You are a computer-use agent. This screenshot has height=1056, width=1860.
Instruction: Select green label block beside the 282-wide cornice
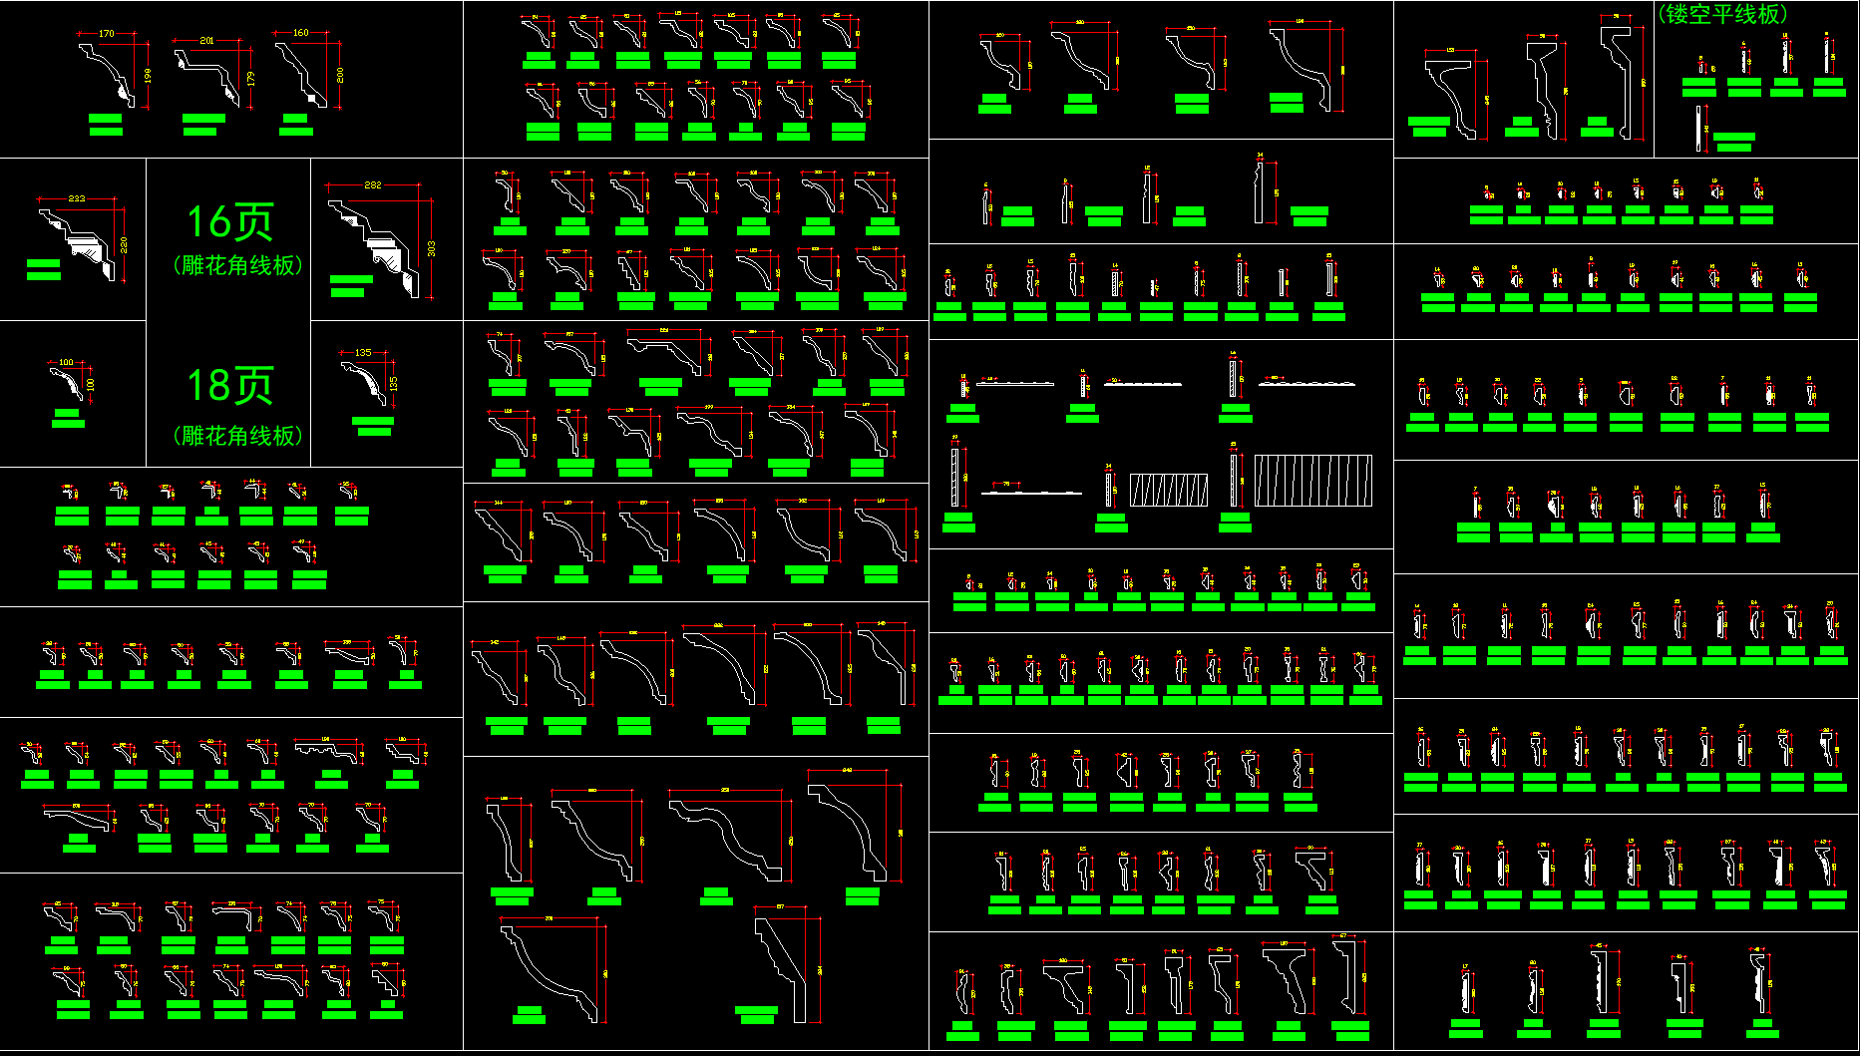(350, 285)
